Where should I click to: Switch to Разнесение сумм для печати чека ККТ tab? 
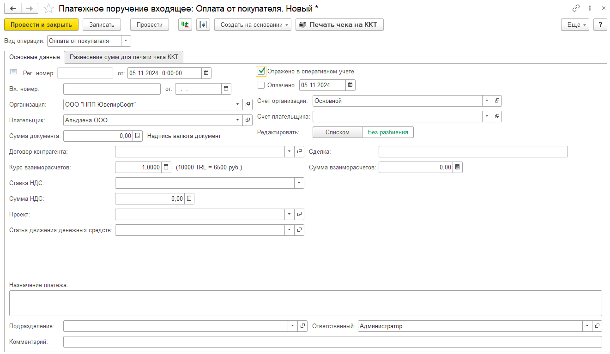click(124, 57)
